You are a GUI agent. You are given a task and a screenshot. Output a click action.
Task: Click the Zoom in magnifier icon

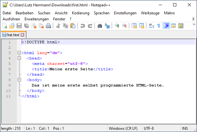pos(117,26)
